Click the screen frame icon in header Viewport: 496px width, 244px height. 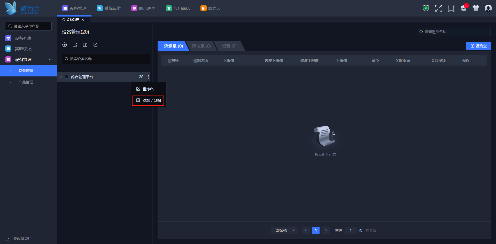(451, 8)
